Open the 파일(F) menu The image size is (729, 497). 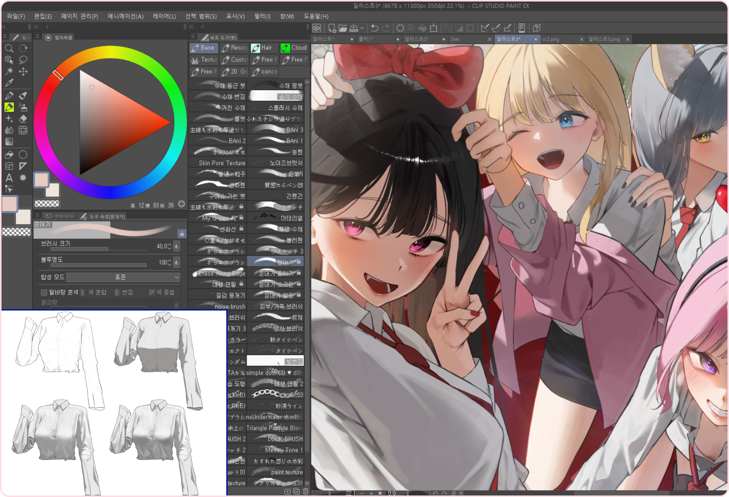point(16,16)
